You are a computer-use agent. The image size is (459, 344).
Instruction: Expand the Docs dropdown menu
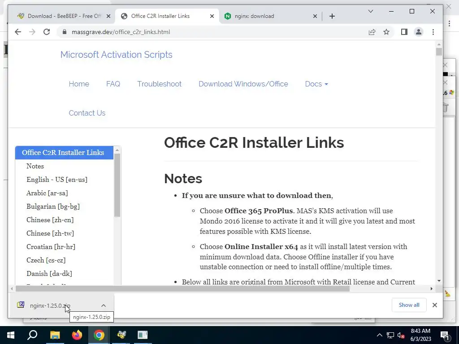(x=316, y=84)
